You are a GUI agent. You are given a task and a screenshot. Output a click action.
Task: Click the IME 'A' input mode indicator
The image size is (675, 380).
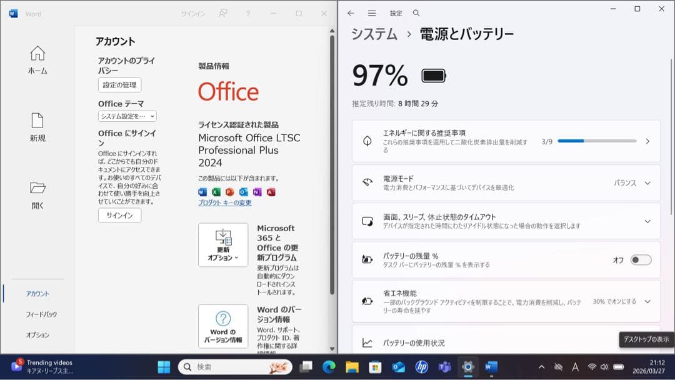coord(575,367)
